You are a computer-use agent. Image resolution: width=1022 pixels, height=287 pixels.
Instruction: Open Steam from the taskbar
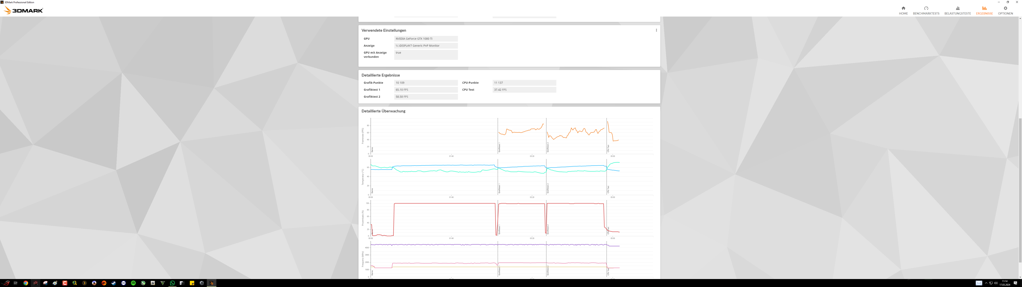(113, 283)
